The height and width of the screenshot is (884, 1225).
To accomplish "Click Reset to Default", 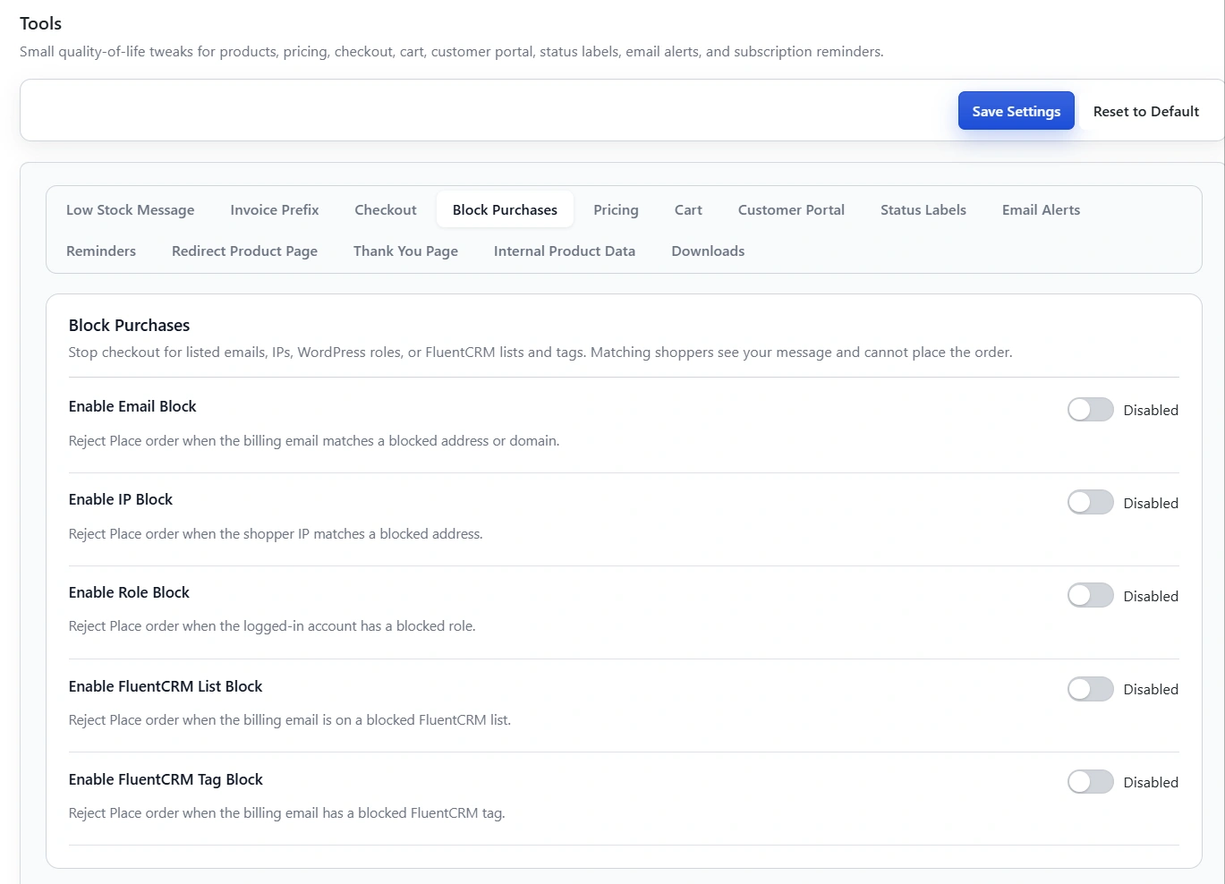I will click(x=1145, y=111).
